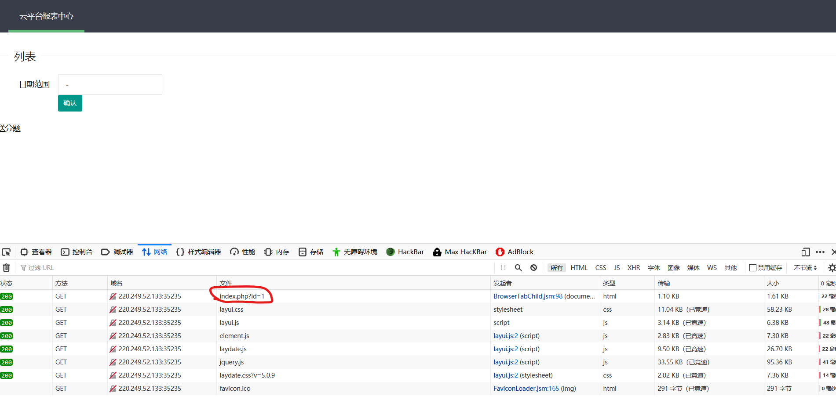Image resolution: width=836 pixels, height=414 pixels.
Task: Switch to the 控制台 console tab
Action: pyautogui.click(x=77, y=252)
